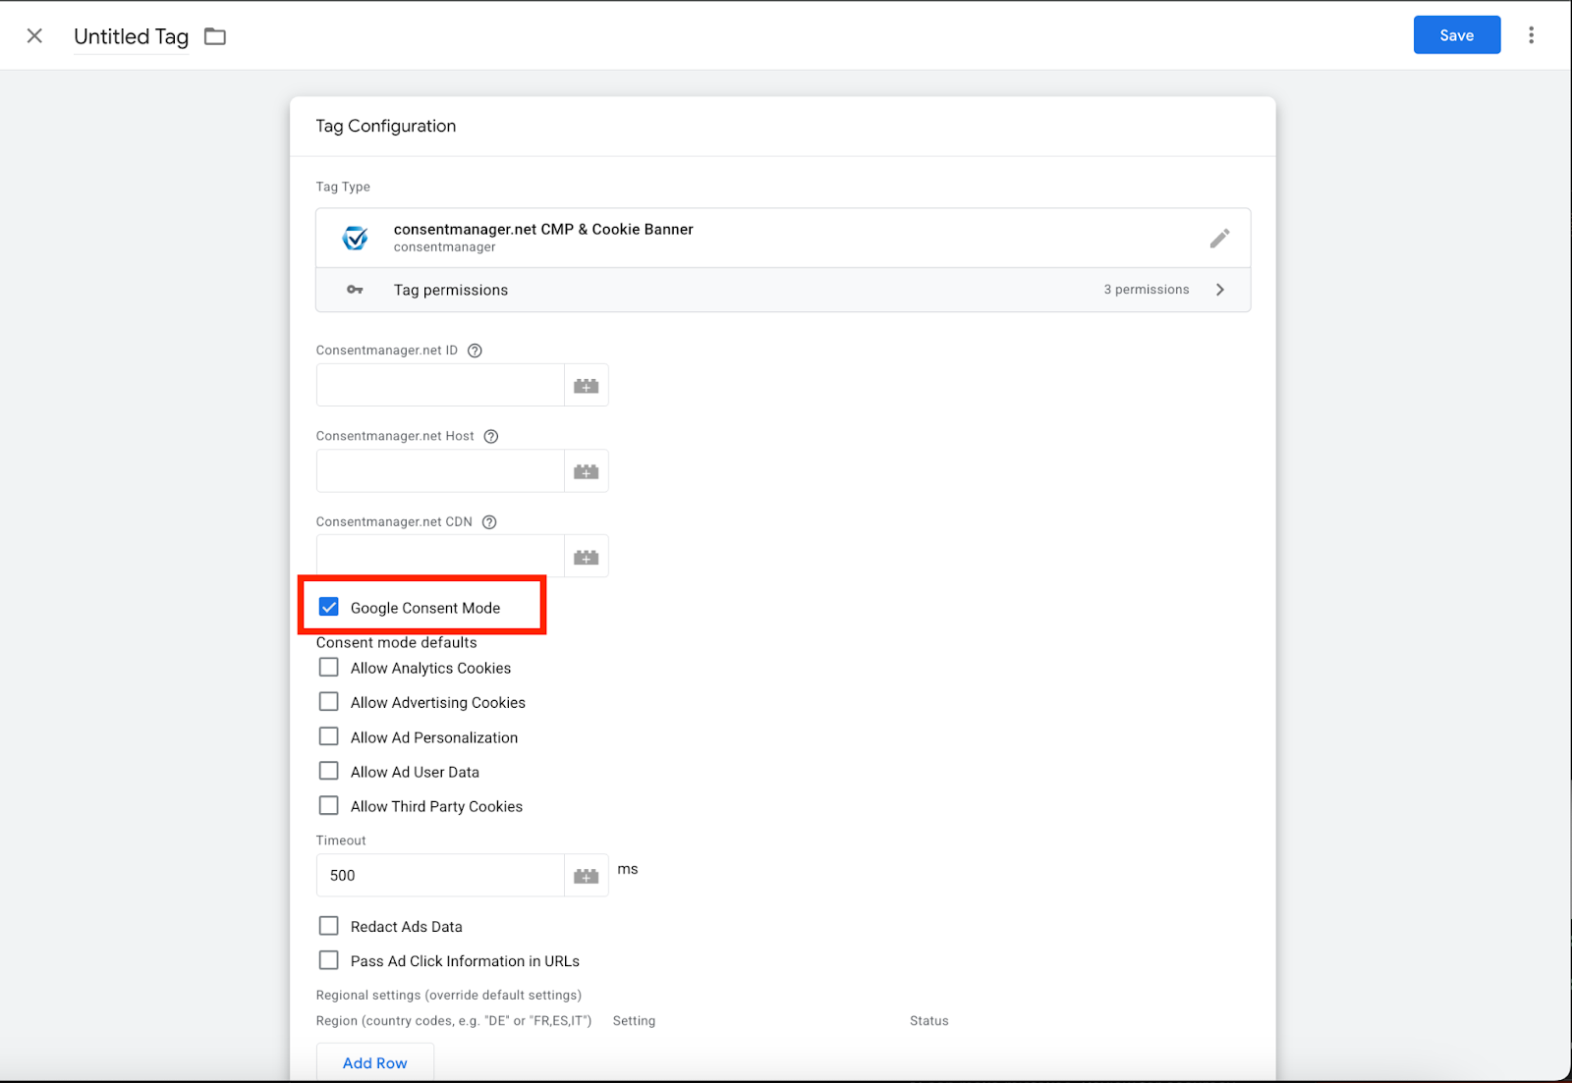Click into the Consentmanager.net Host input

(440, 471)
